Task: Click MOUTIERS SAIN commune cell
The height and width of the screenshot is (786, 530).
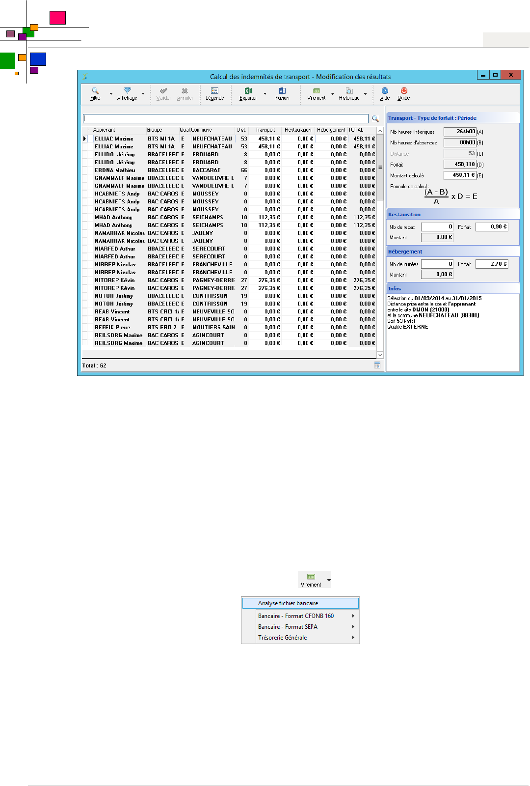Action: pos(213,327)
